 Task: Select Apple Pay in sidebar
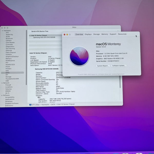point(9,35)
